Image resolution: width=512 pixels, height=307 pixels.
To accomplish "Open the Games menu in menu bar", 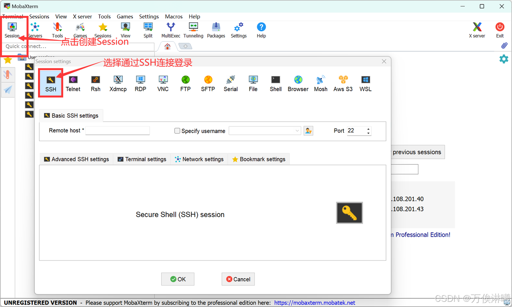I will pos(125,16).
